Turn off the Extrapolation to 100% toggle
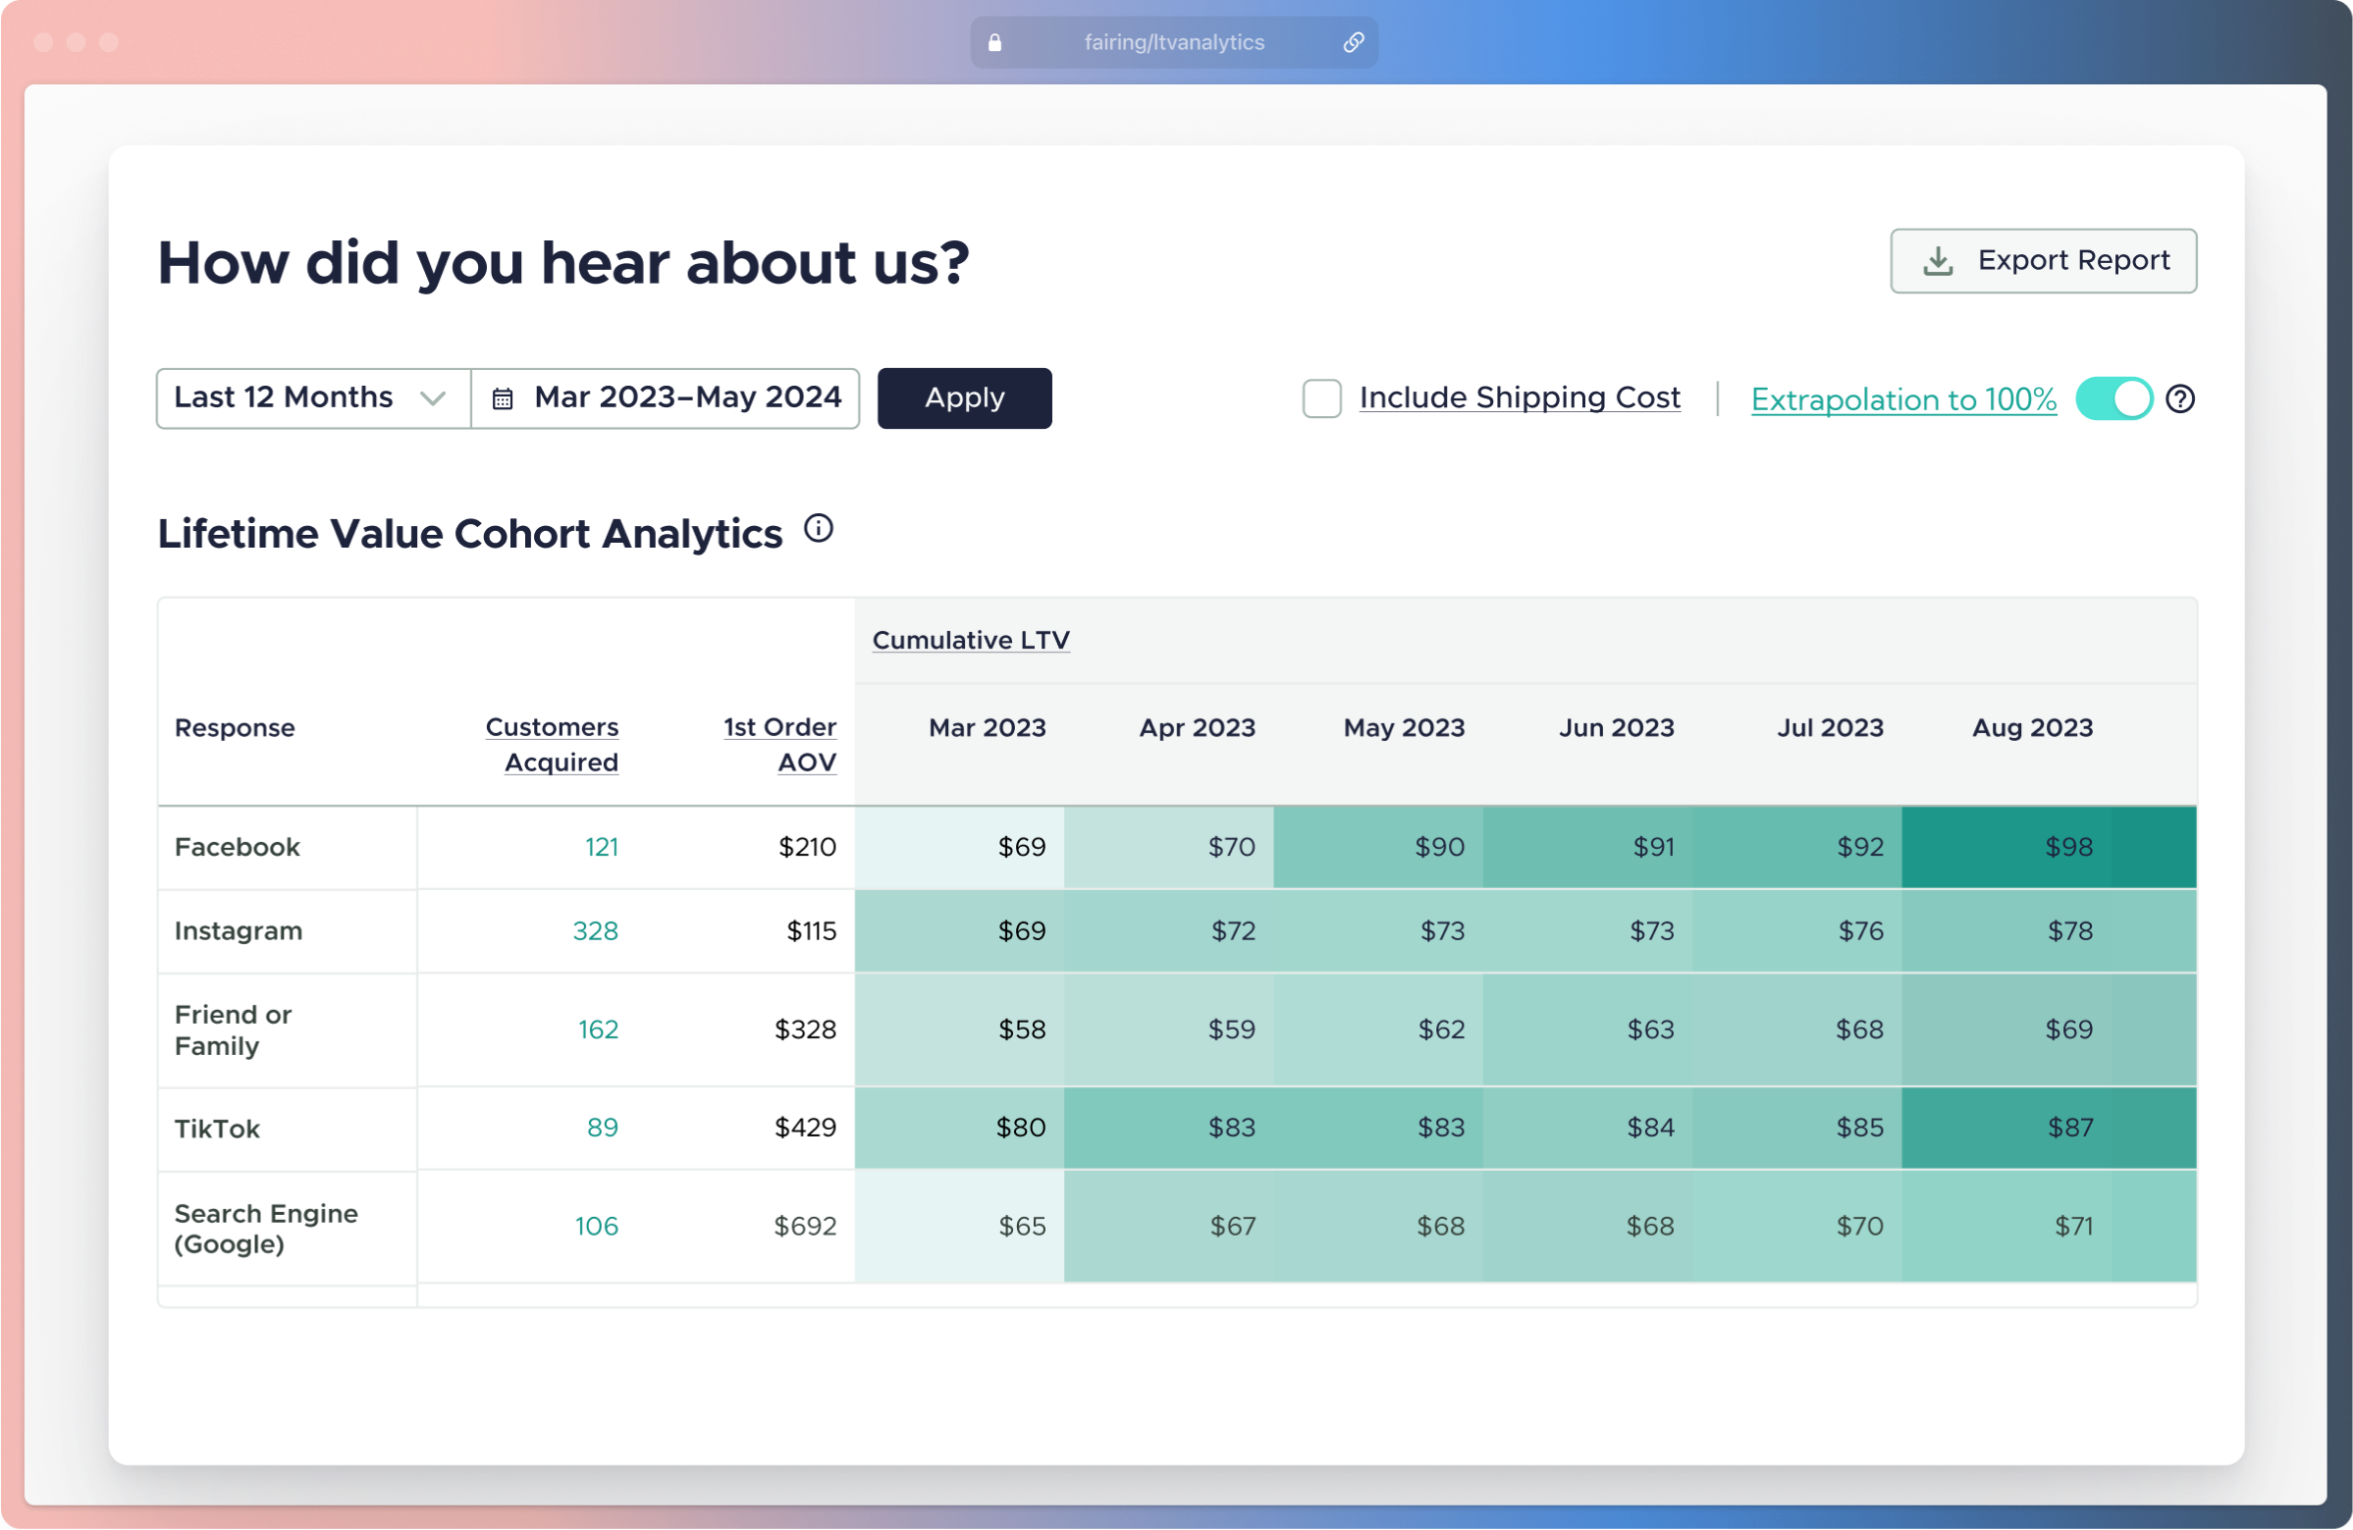2353x1530 pixels. pos(2112,399)
